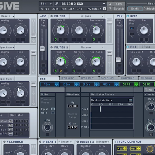Screen dimensions: 155x155
Task: Click the KTr macro cross icon
Action: 125,149
